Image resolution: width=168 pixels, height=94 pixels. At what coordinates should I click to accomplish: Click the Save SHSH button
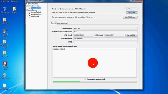click(x=132, y=13)
